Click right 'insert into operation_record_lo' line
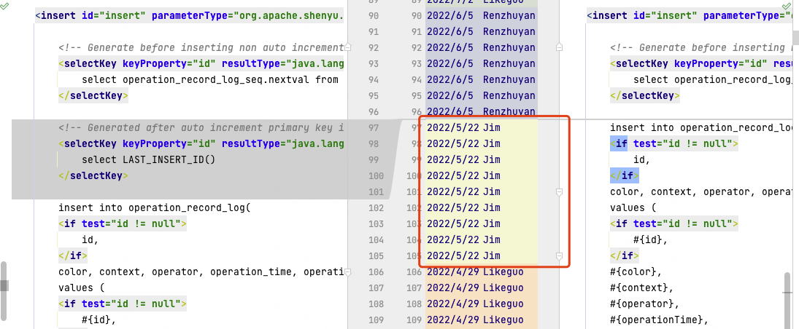Screen dimensions: 799x329 click(701, 127)
